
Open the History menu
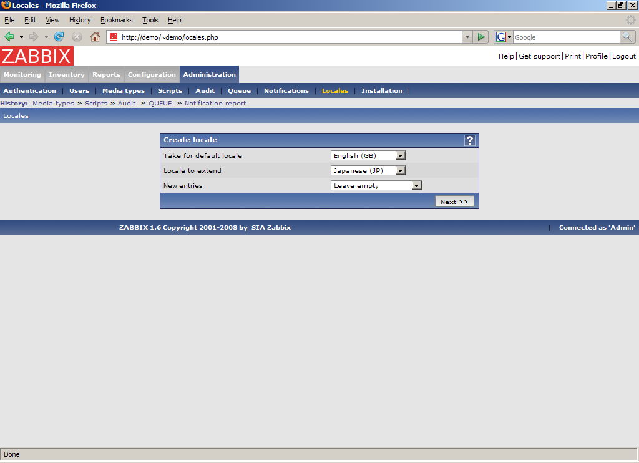[x=80, y=20]
